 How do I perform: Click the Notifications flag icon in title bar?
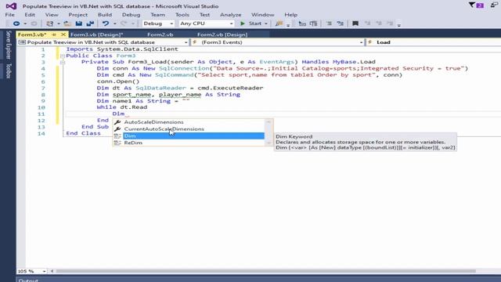[471, 5]
